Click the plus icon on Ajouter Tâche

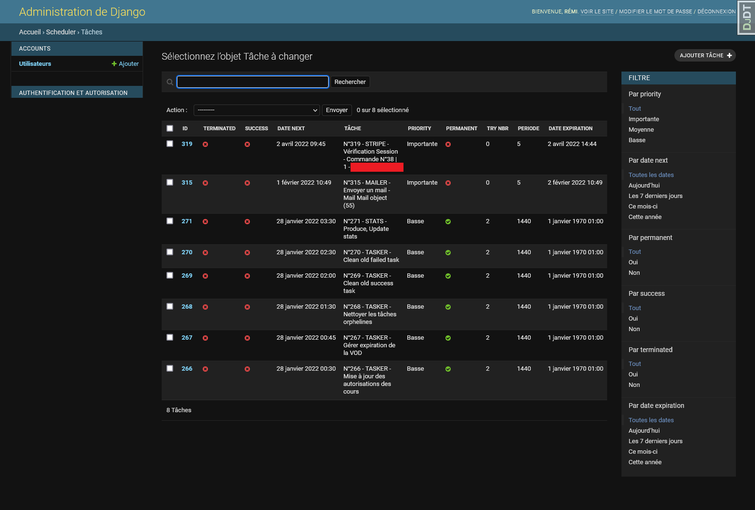click(x=729, y=55)
